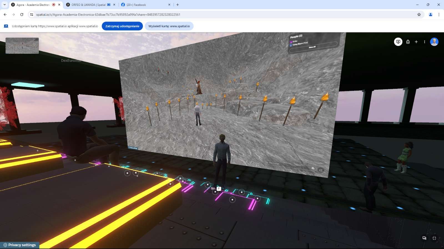Minimize the Chrome window

point(417,5)
